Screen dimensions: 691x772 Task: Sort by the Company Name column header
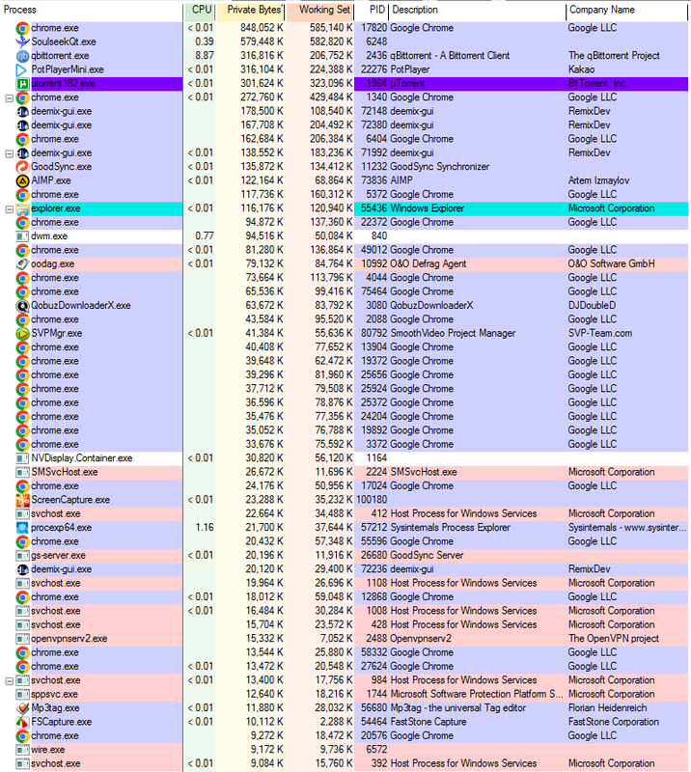point(626,10)
